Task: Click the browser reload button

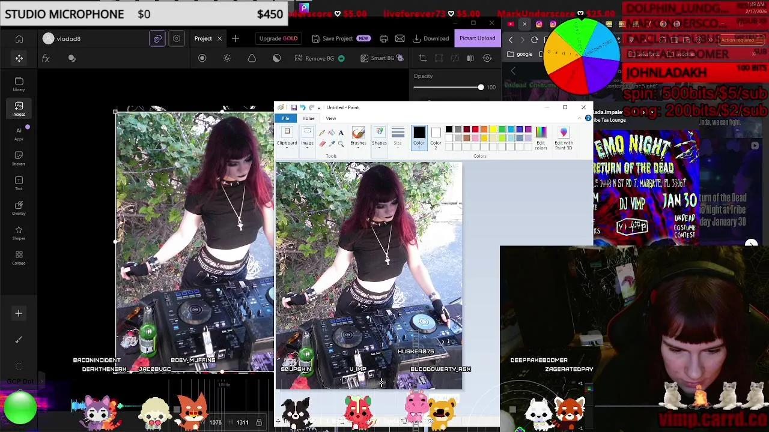Action: (535, 40)
